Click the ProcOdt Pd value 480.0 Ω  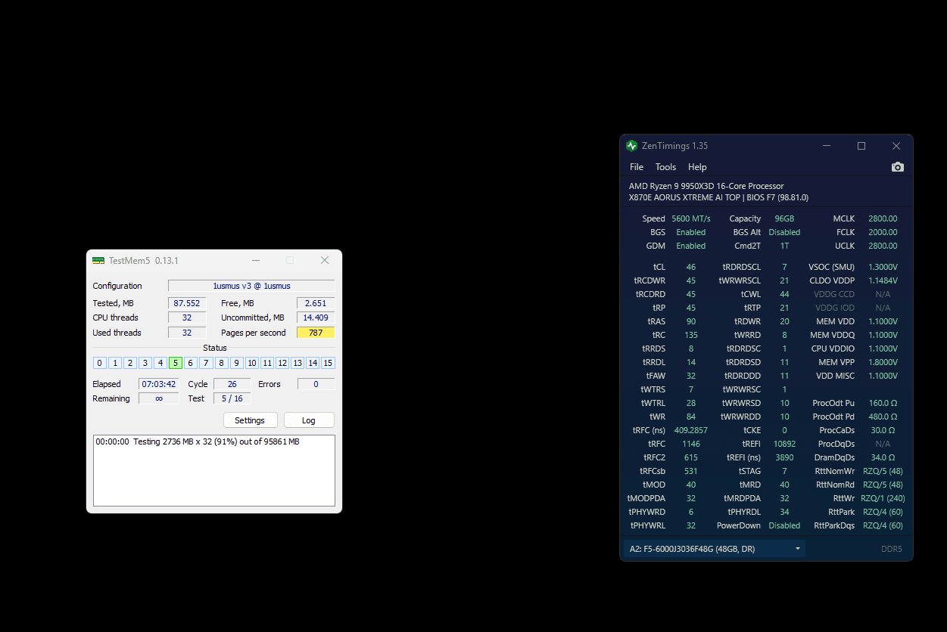(883, 417)
